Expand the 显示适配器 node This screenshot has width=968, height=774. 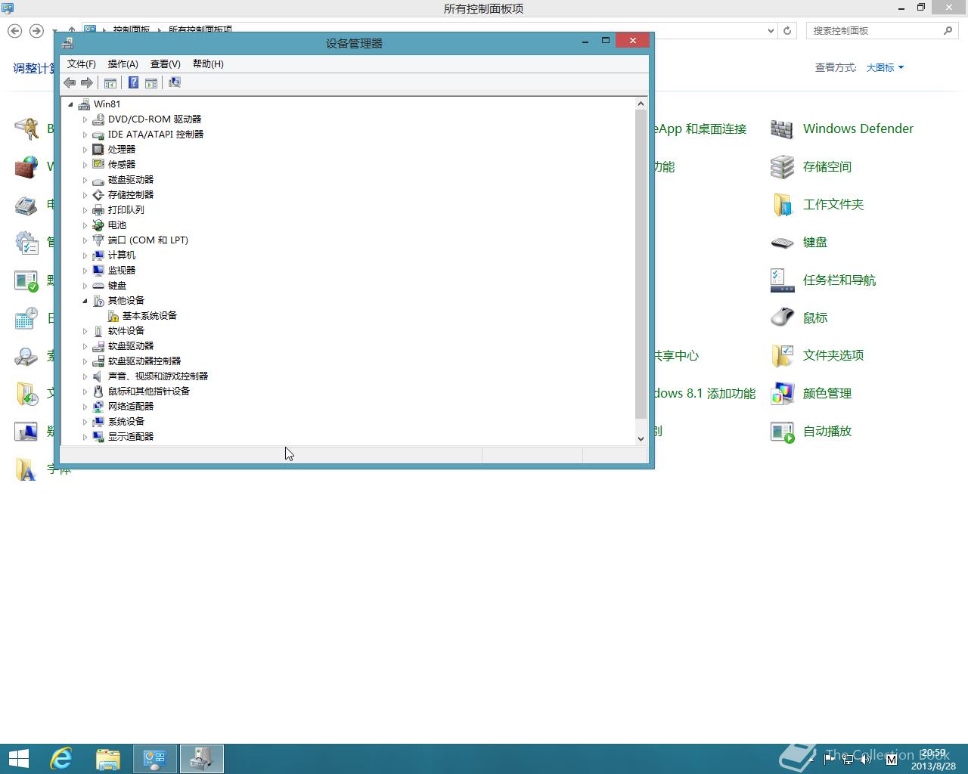pos(85,437)
